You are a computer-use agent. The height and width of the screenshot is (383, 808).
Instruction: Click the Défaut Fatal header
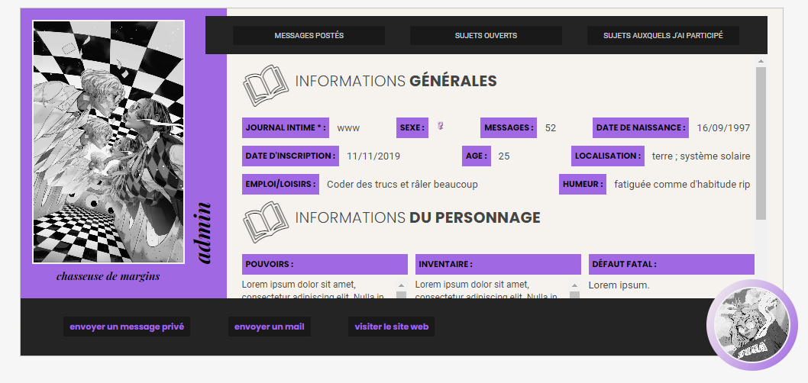click(671, 264)
